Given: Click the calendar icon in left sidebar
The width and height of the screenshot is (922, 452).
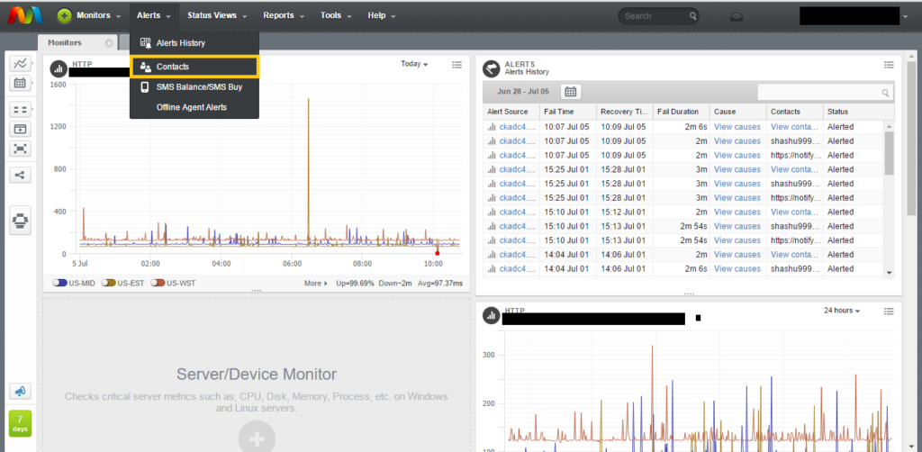Looking at the screenshot, I should pos(20,83).
